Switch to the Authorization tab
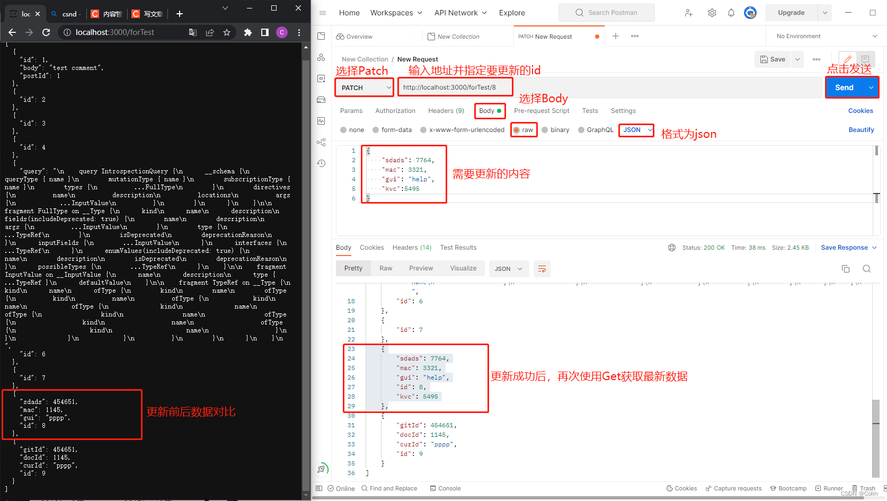The height and width of the screenshot is (501, 887). point(395,111)
